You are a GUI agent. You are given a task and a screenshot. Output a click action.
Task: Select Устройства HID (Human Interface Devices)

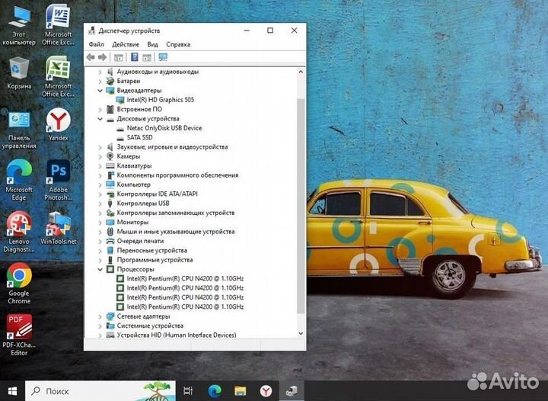click(x=177, y=335)
